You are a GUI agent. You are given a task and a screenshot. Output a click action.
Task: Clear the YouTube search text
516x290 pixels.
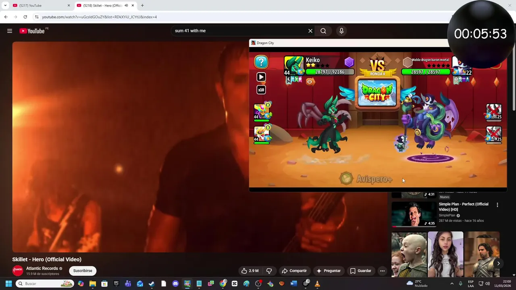click(310, 31)
